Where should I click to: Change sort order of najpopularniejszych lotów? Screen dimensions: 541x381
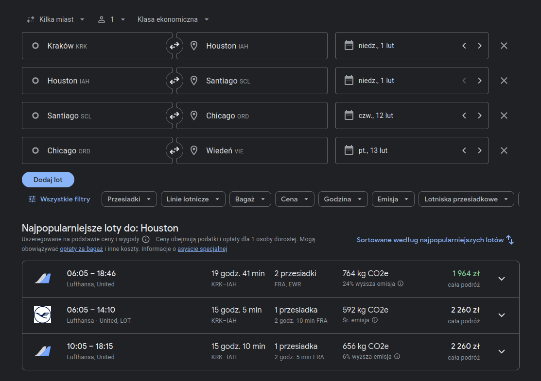coord(435,240)
